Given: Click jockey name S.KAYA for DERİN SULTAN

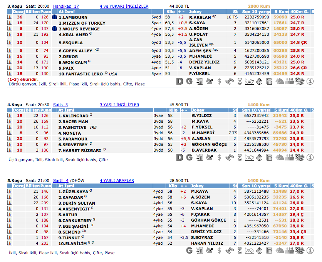Looking at the screenshot, I should coord(199,203).
